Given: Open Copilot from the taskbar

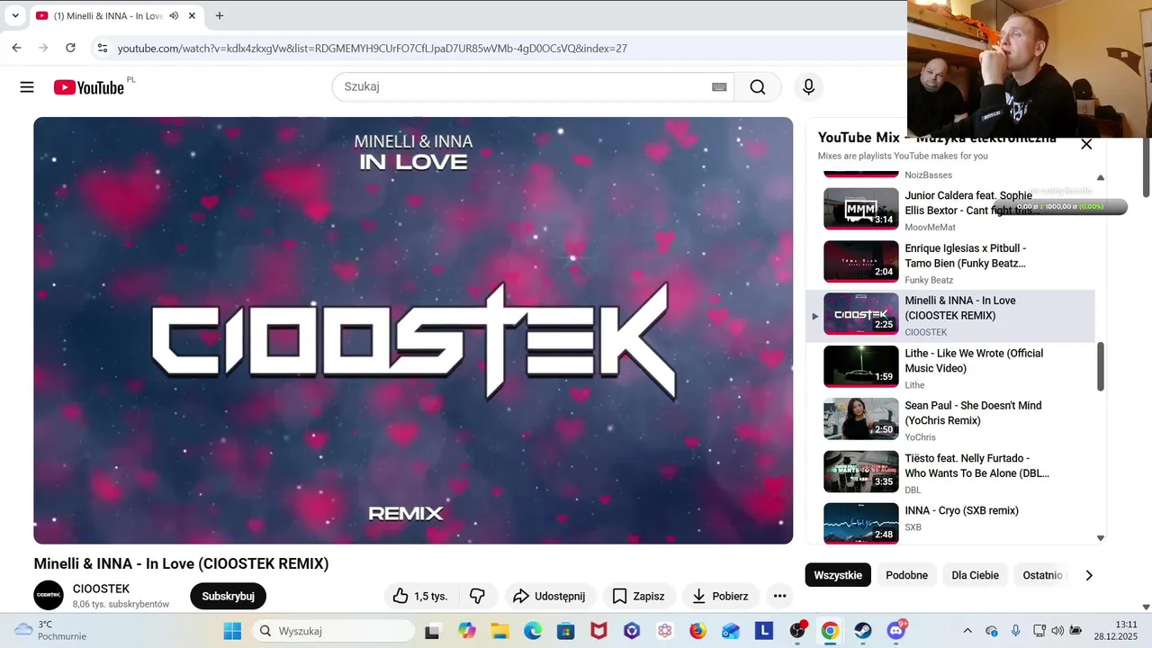Looking at the screenshot, I should point(466,631).
